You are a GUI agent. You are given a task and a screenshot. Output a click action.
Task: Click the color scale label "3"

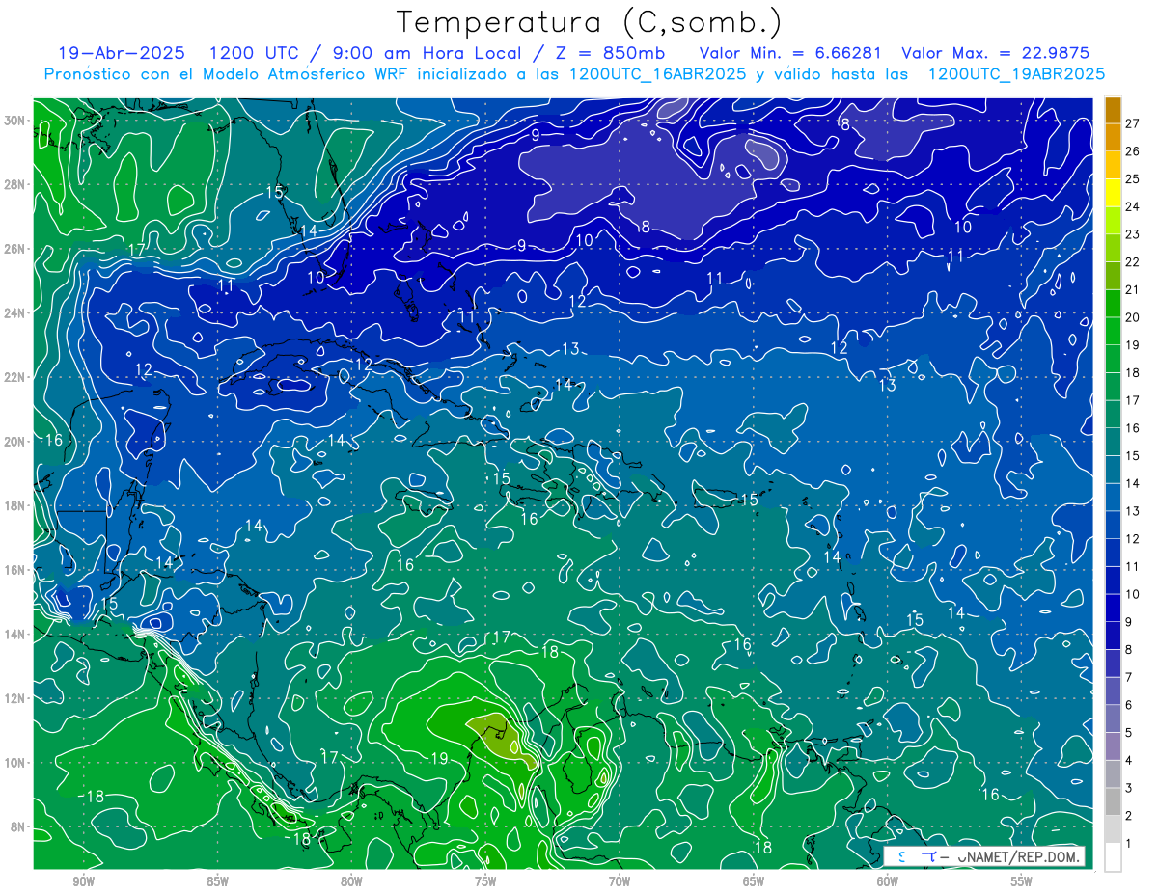pos(1128,788)
